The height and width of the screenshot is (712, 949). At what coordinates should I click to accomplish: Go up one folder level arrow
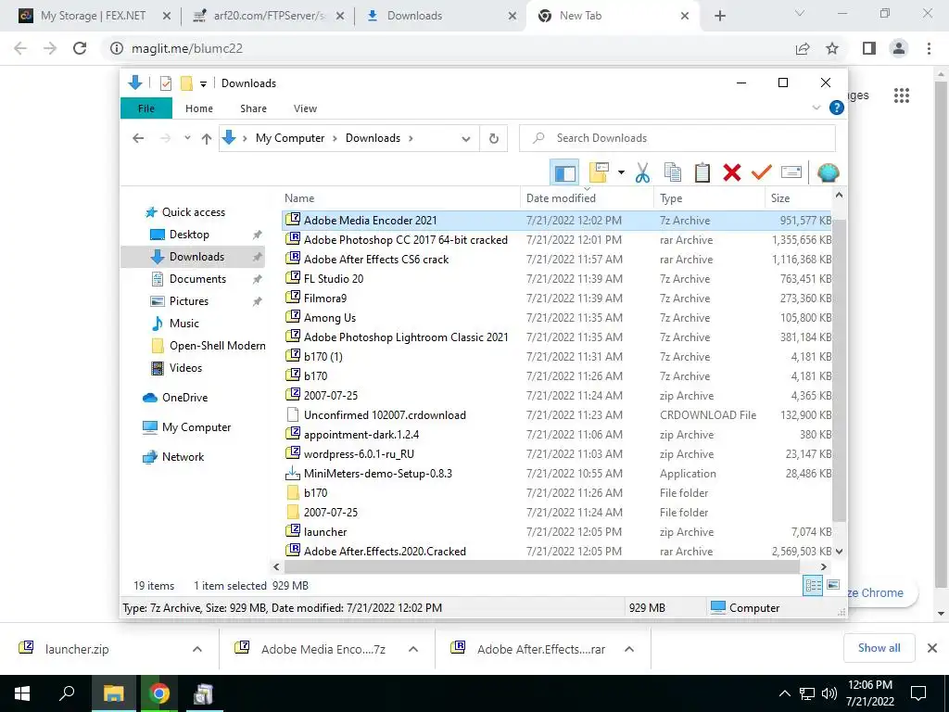click(207, 139)
